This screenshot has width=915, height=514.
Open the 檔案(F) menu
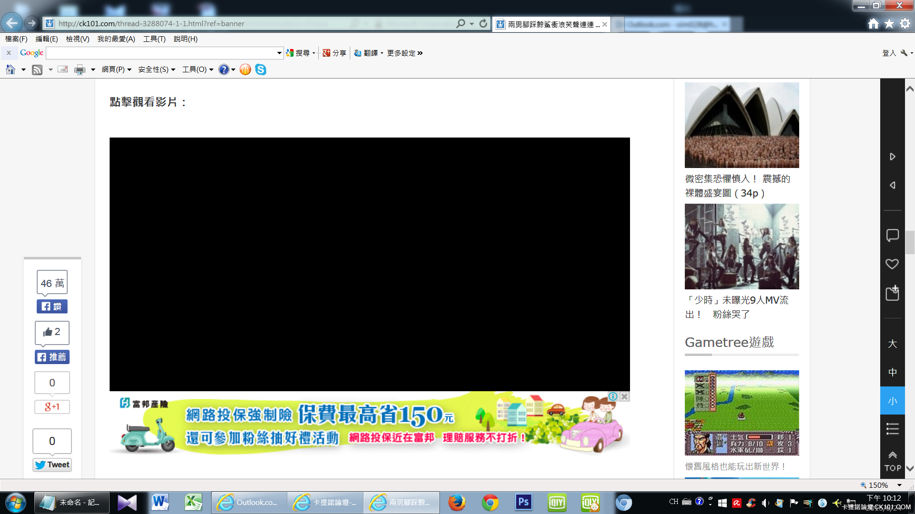pyautogui.click(x=16, y=39)
